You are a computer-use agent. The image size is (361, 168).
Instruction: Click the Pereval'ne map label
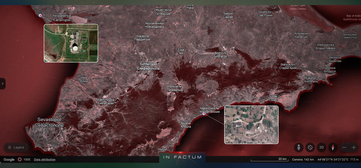point(175,88)
